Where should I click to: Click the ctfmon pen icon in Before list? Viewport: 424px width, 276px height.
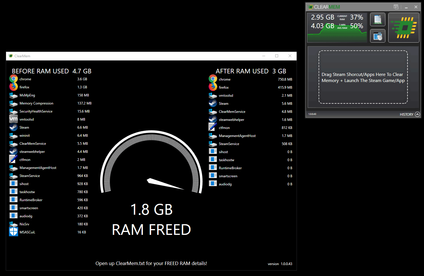coord(13,159)
